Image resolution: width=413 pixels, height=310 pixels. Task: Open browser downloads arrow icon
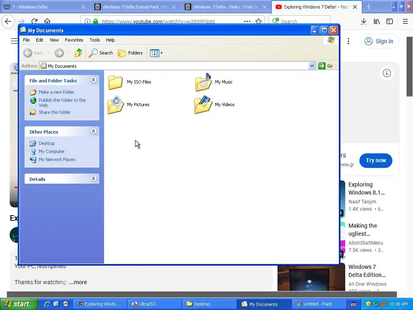point(364,21)
